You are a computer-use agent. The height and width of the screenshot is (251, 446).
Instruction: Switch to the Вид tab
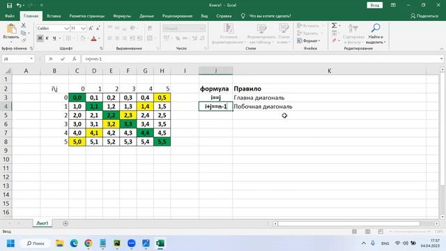coord(204,16)
